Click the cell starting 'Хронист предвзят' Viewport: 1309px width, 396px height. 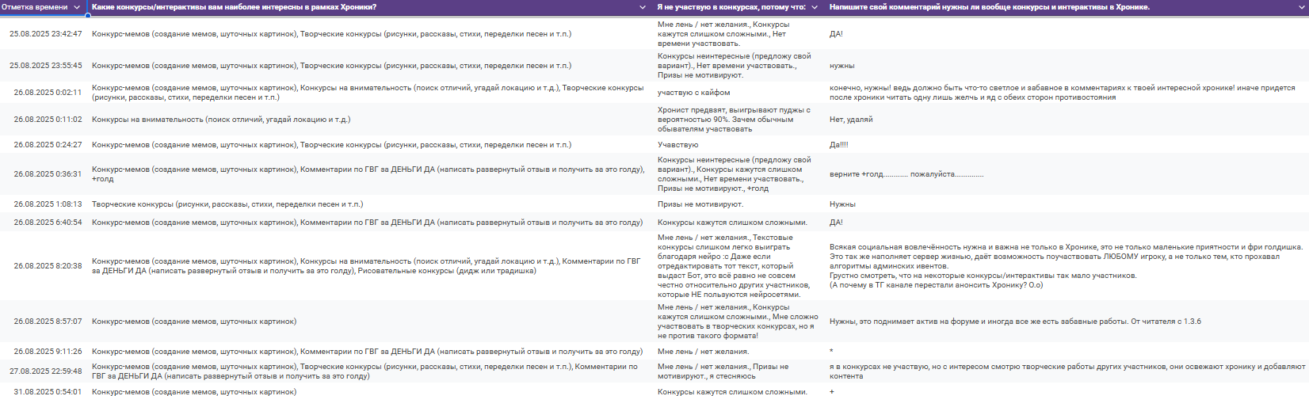[734, 120]
